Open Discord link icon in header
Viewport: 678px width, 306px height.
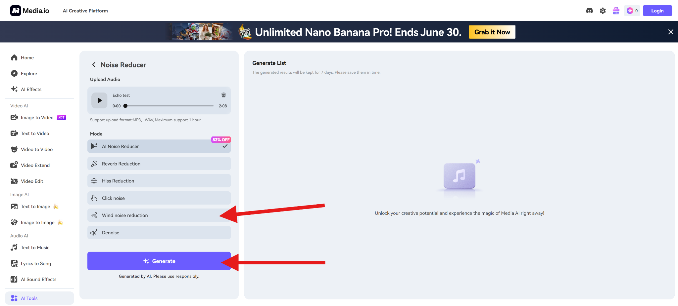click(589, 11)
